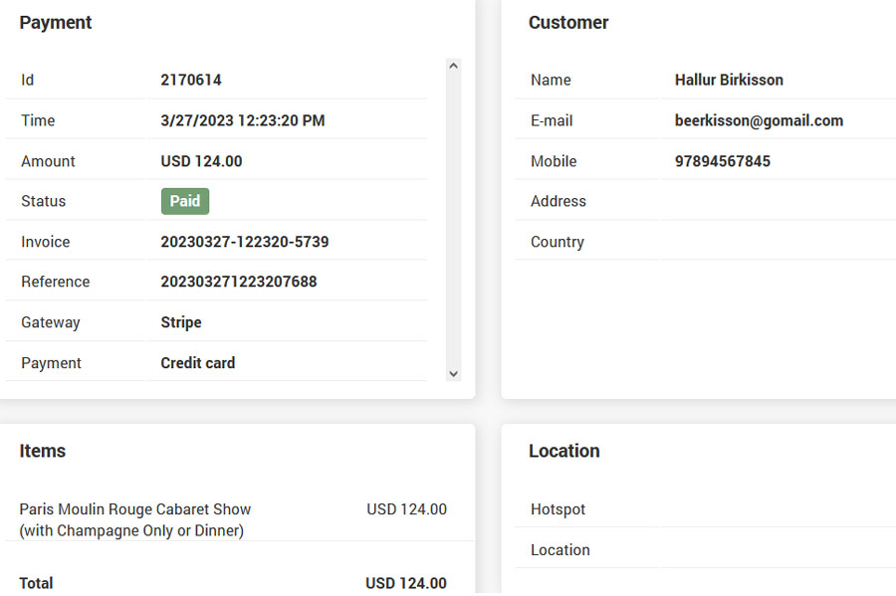Click the email beerkisson@gmail.com
This screenshot has height=596, width=896.
[x=759, y=120]
